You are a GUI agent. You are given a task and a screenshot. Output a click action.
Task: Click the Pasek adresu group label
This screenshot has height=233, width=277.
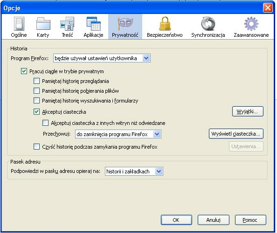click(25, 162)
